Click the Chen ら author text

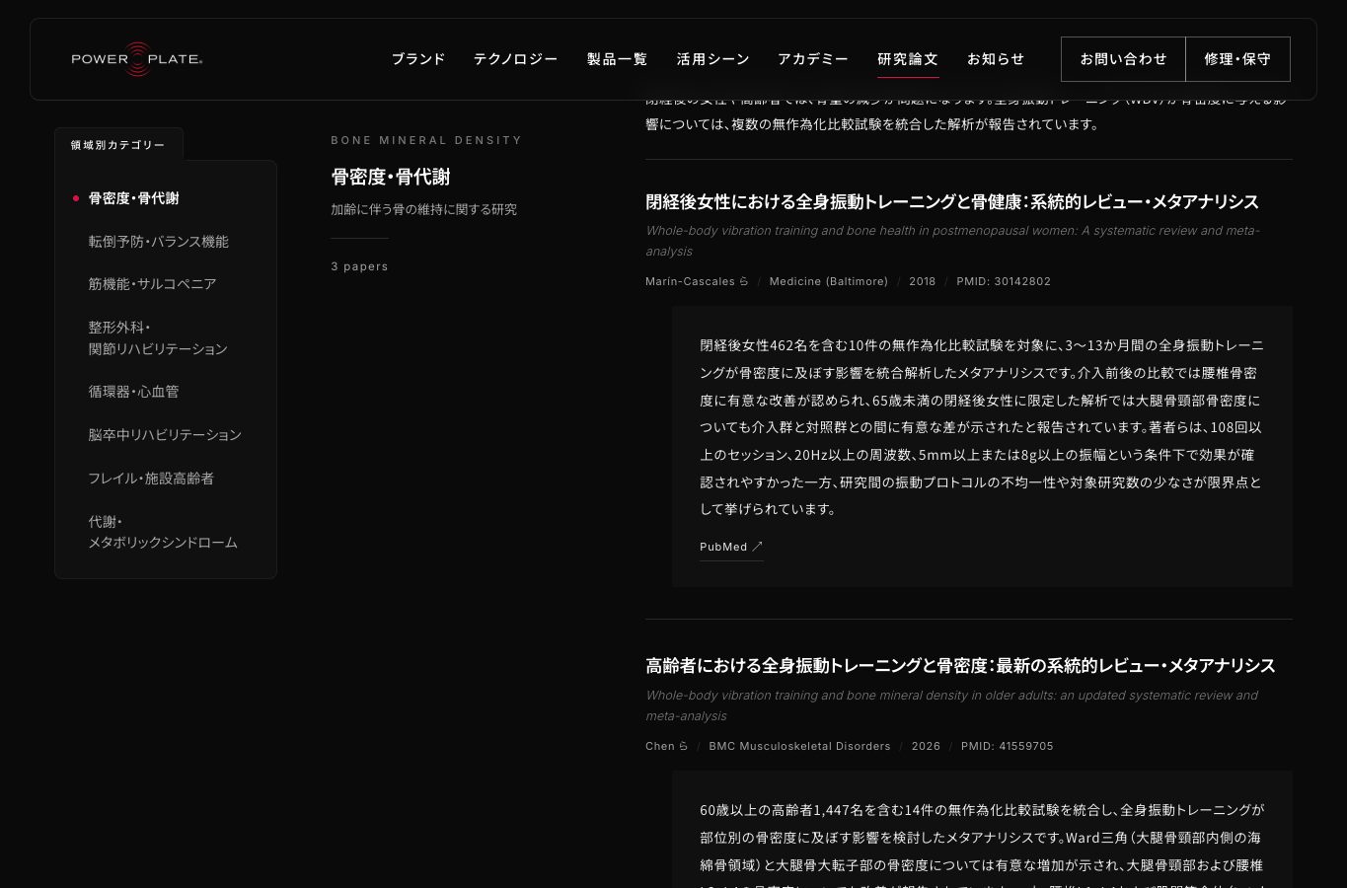(x=667, y=746)
